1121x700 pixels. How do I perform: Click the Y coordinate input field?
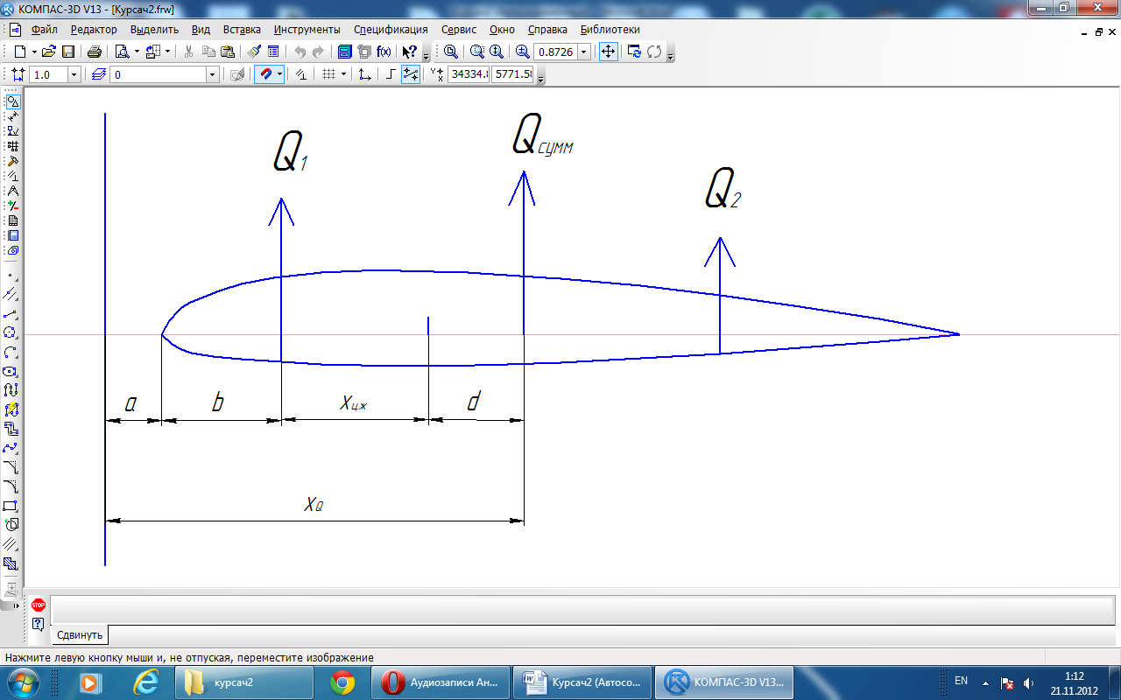click(512, 74)
